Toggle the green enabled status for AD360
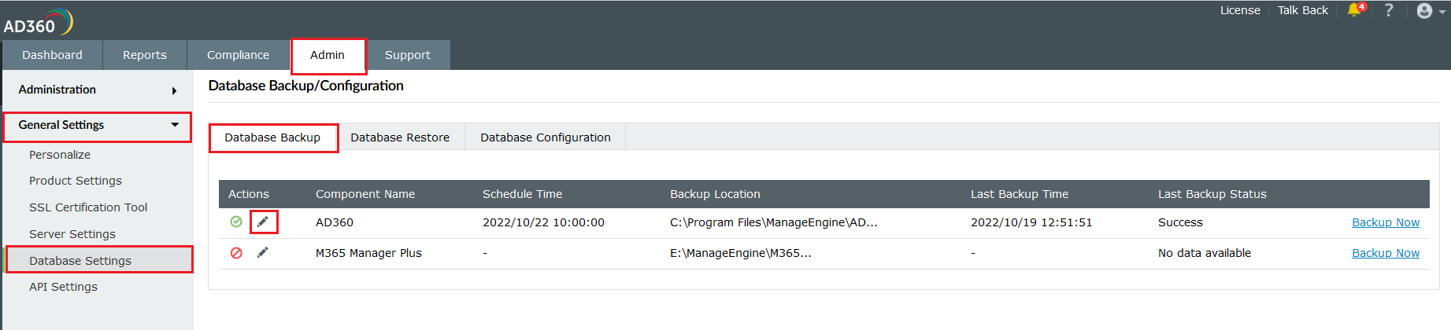1451x330 pixels. point(236,222)
